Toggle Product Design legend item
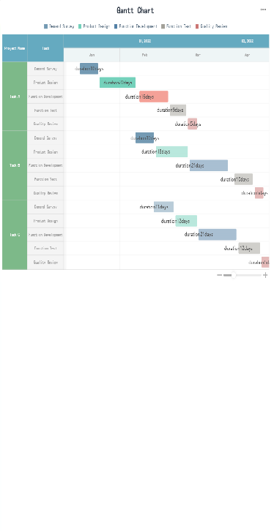 click(x=94, y=26)
